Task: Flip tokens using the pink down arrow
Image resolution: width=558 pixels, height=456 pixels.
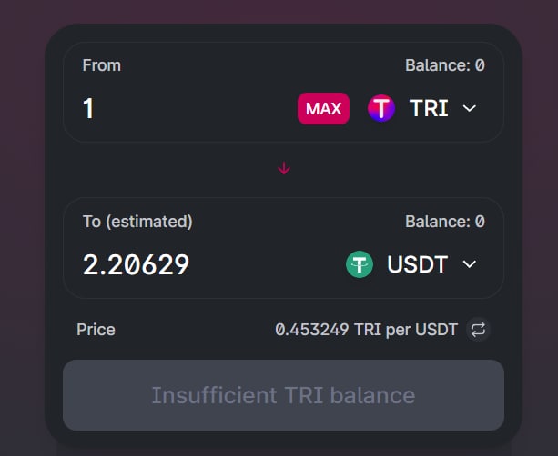Action: pos(284,168)
